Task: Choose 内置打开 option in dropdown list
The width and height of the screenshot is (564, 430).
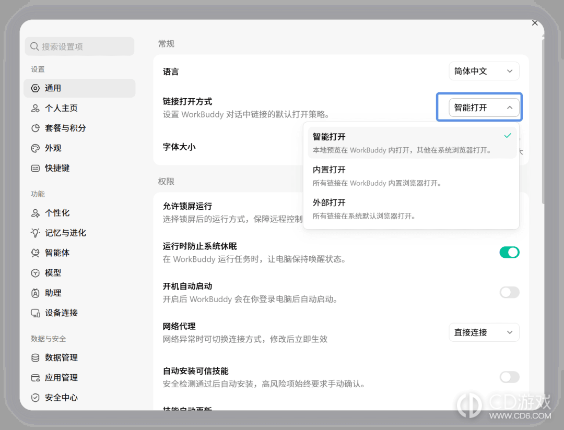Action: coord(412,176)
